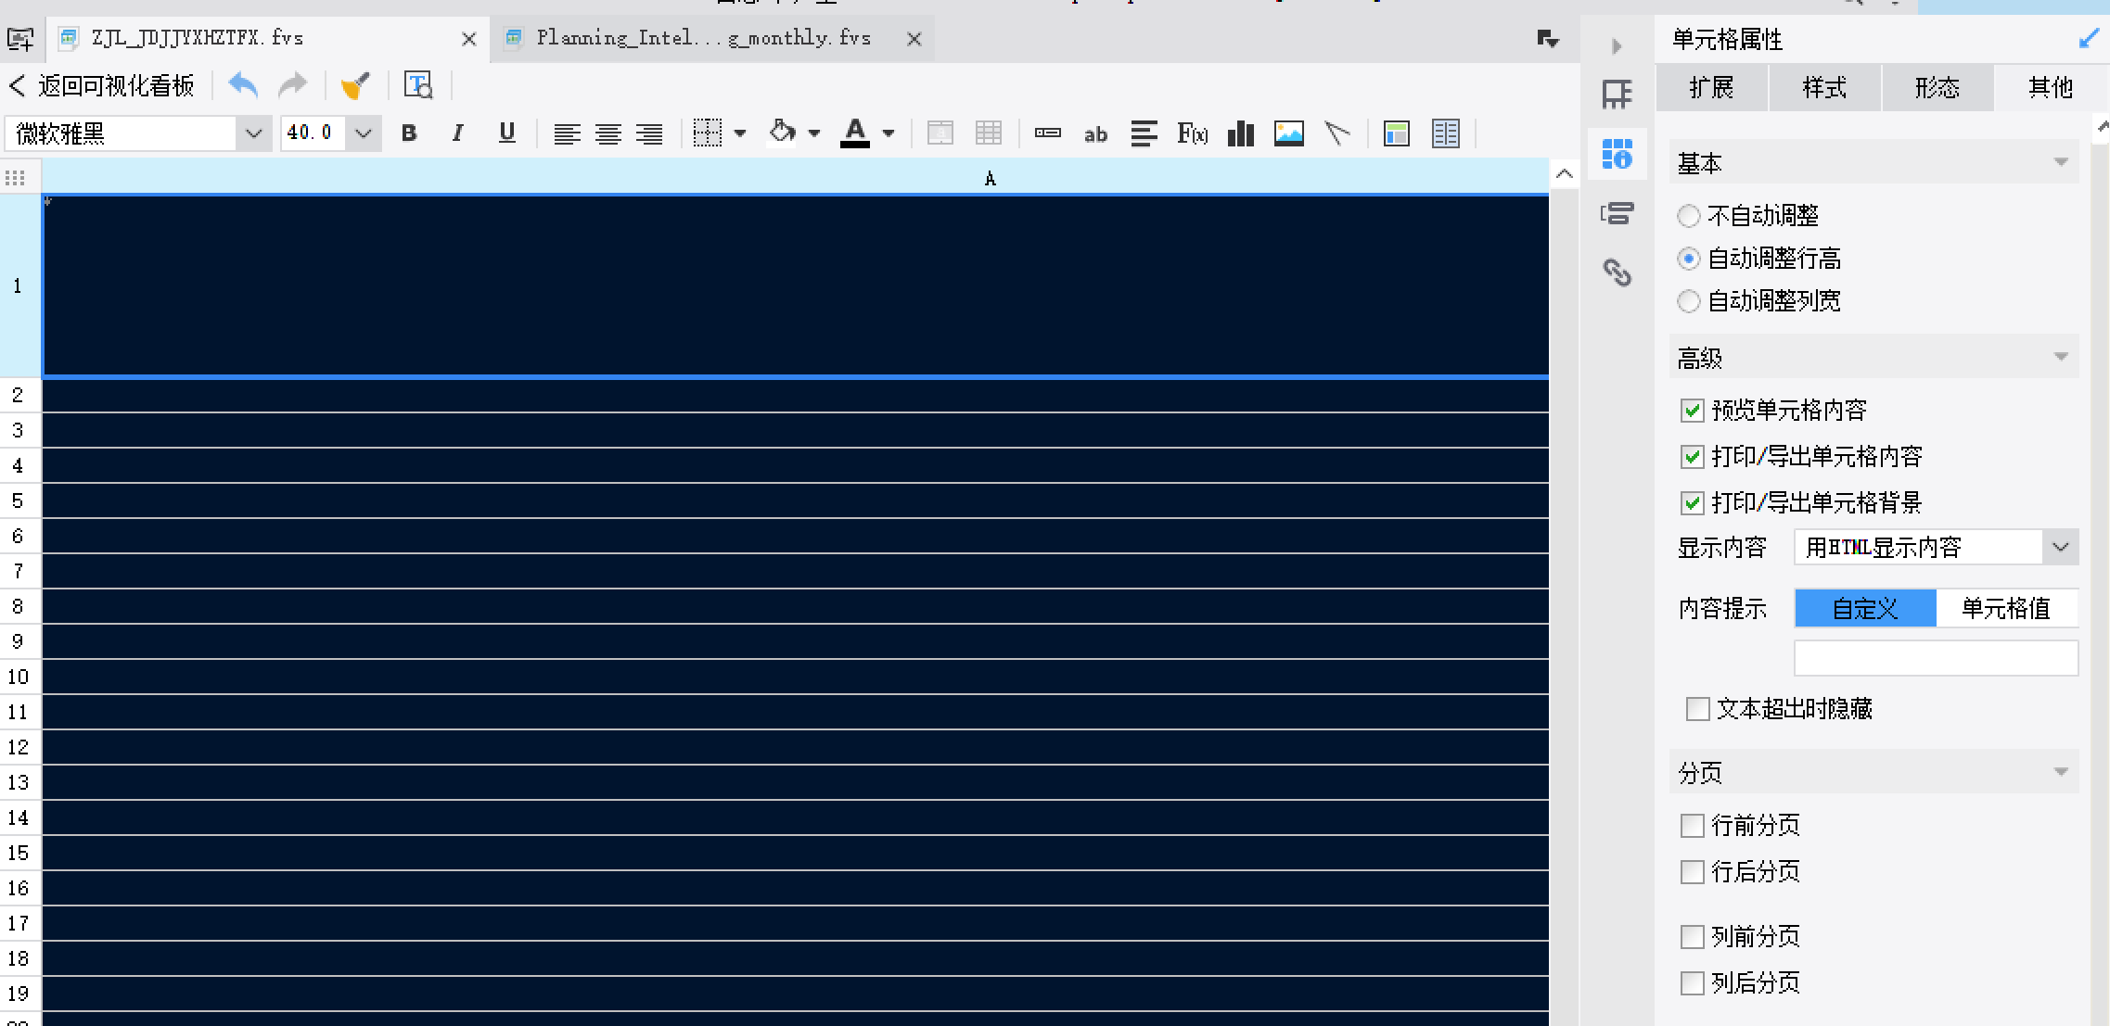The image size is (2110, 1026).
Task: Align text to the left
Action: (567, 134)
